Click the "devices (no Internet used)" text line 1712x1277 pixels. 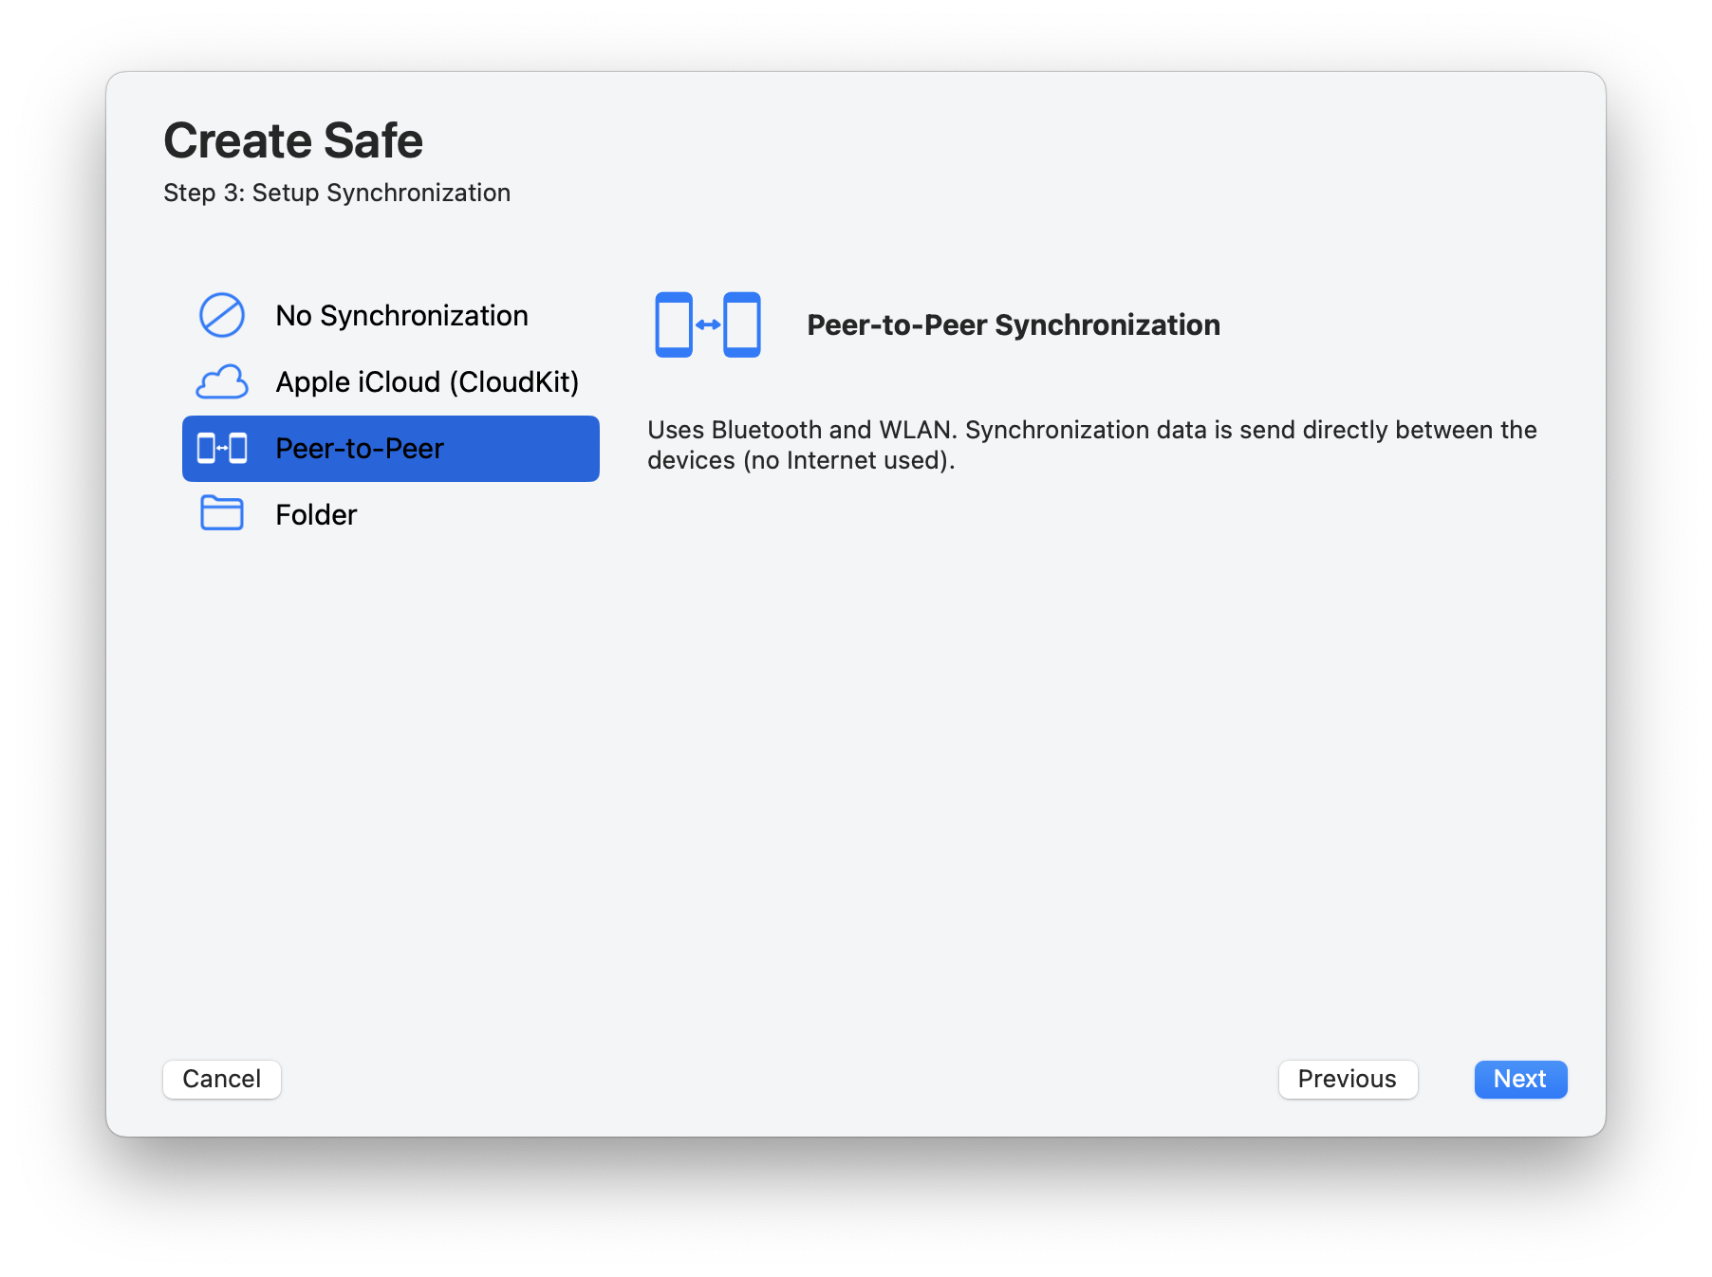click(801, 460)
